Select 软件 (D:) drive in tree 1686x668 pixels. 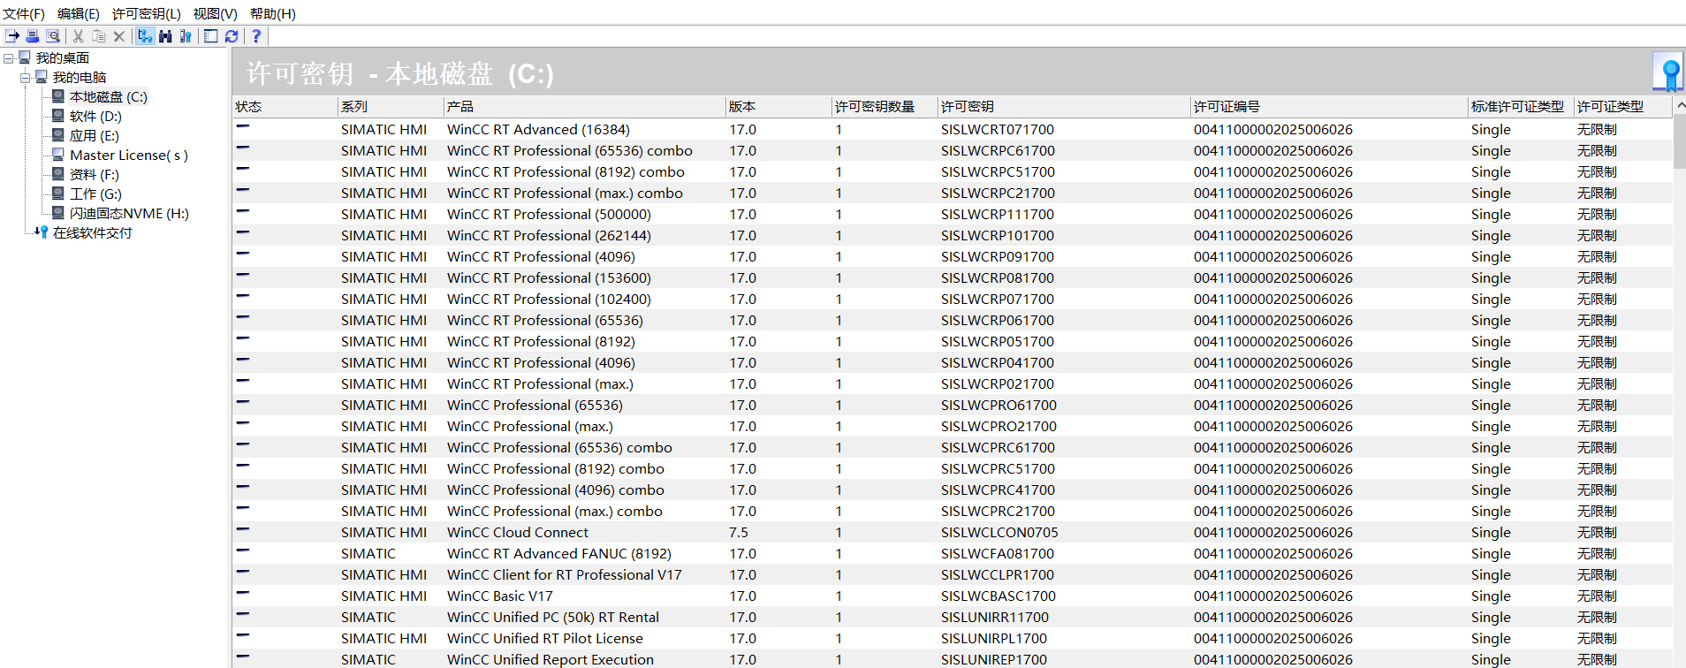pos(95,117)
